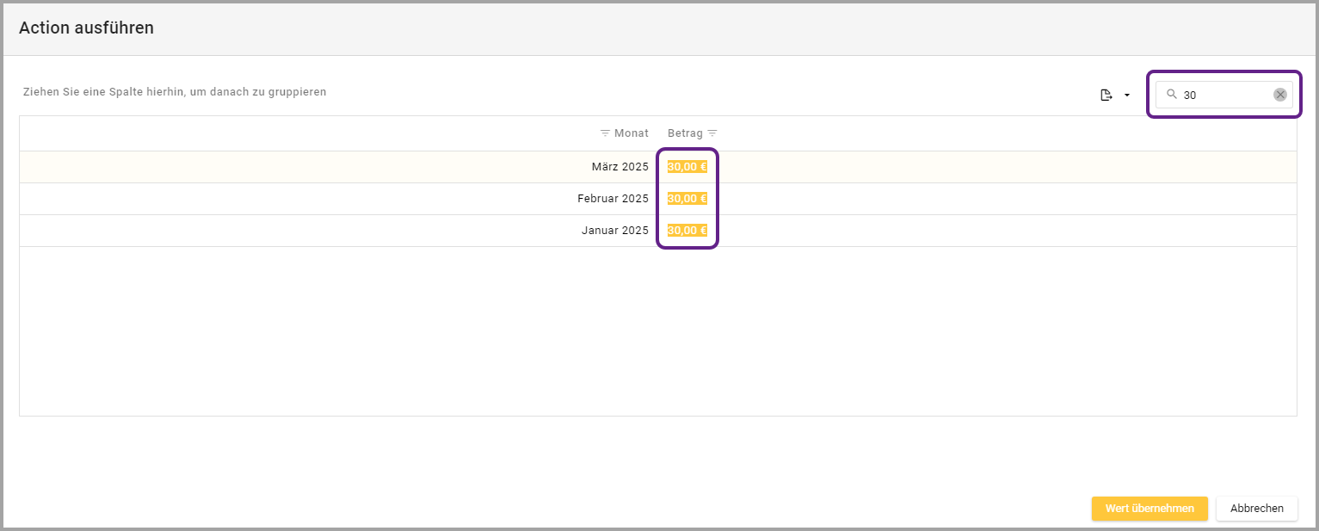This screenshot has height=531, width=1319.
Task: Click the column grouping drop area text
Action: (175, 91)
